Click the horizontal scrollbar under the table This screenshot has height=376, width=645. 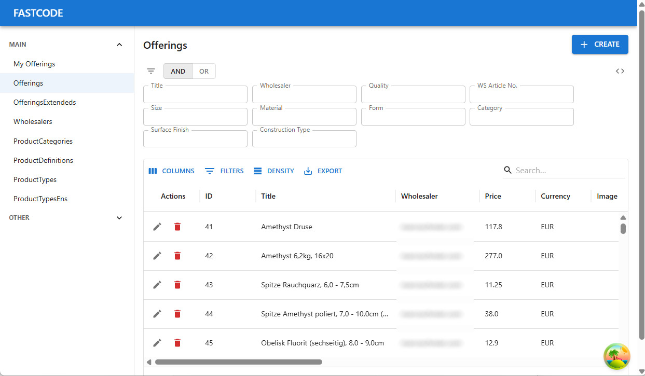(239, 362)
